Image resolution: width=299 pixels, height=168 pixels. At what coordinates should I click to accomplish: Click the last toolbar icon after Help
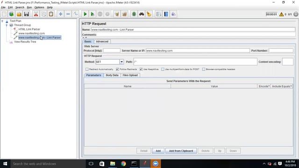click(173, 14)
